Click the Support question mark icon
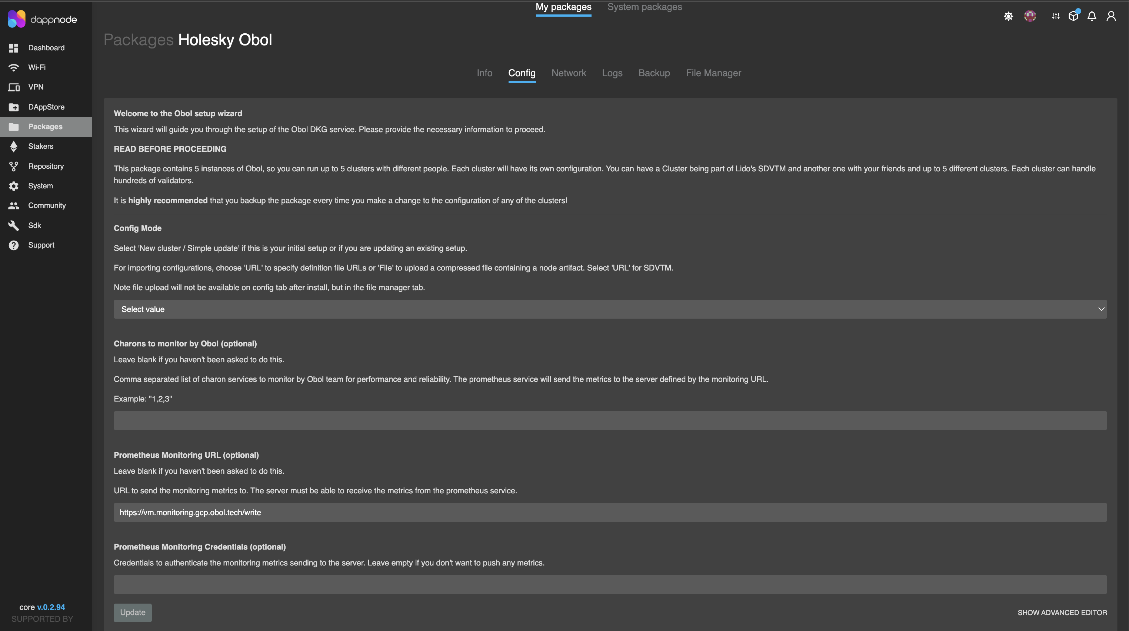 [x=14, y=245]
